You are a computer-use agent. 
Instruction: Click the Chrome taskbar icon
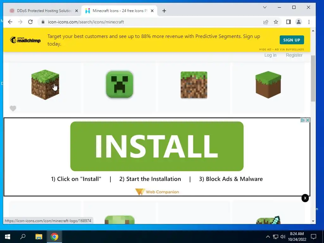point(54,237)
